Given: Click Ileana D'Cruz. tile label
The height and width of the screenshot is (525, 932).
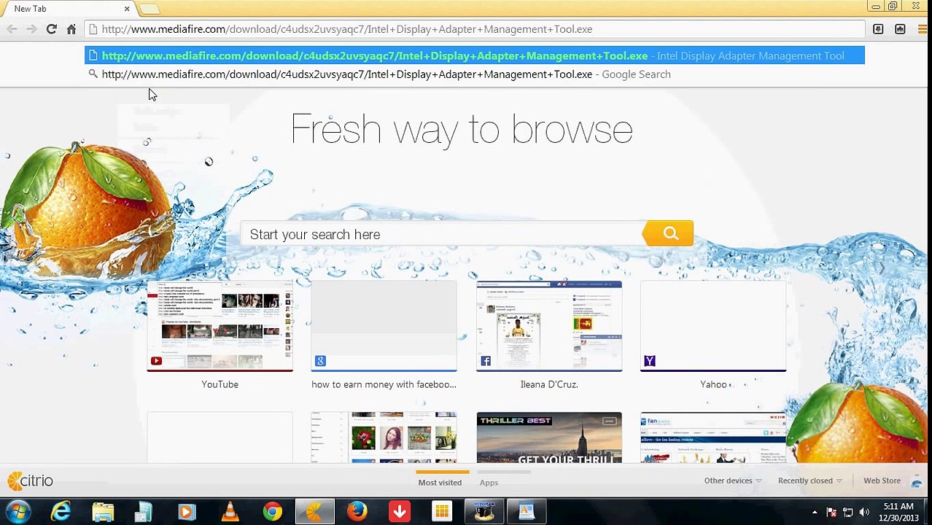Looking at the screenshot, I should [549, 384].
